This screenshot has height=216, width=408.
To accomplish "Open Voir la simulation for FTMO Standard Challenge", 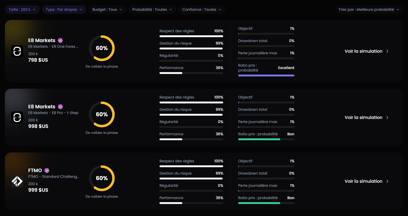I will tap(366, 181).
